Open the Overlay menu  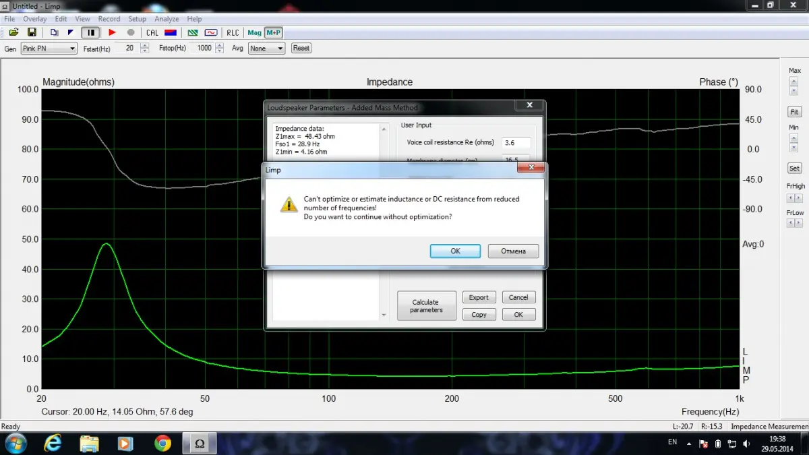(35, 19)
